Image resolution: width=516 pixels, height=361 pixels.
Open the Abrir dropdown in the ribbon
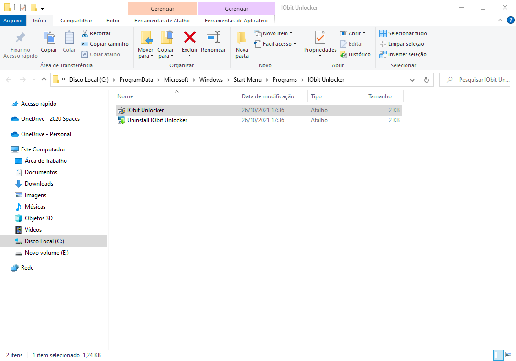[352, 33]
